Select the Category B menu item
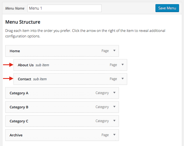 (62, 107)
